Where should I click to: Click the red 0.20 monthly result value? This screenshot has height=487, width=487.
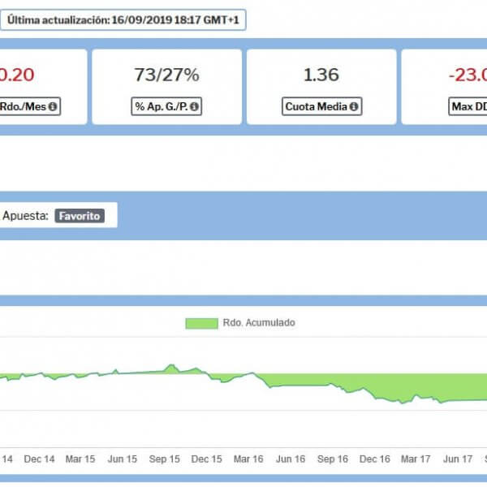click(17, 75)
